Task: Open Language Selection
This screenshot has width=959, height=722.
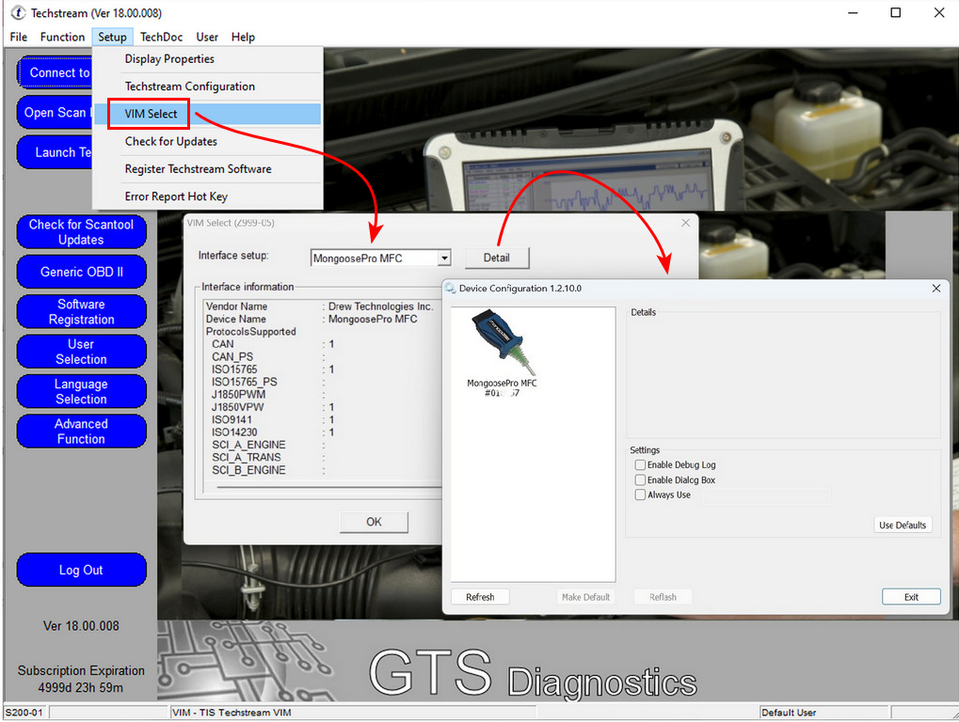Action: coord(81,391)
